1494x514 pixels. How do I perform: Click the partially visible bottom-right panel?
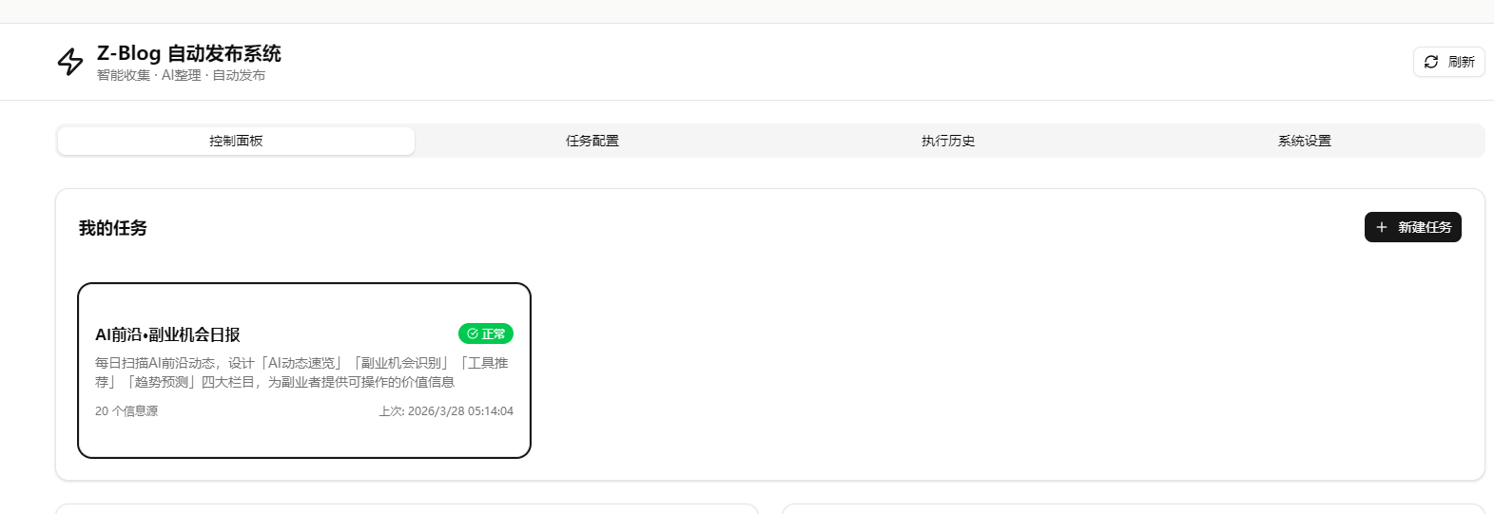[x=1132, y=509]
